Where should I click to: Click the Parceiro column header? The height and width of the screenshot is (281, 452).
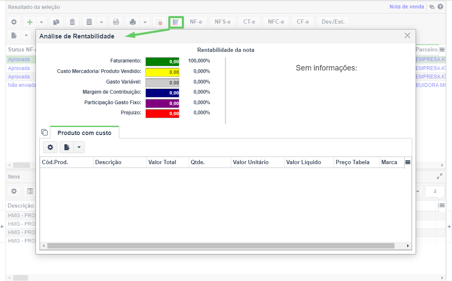[x=427, y=49]
